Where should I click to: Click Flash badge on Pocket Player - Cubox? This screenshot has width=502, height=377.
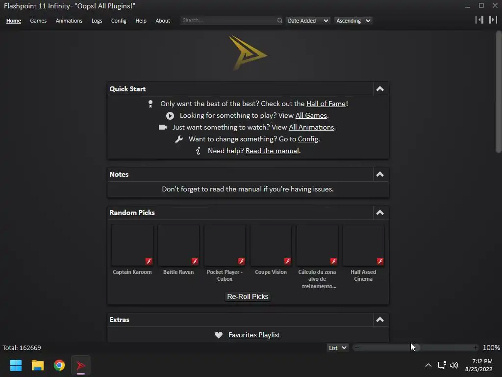[241, 261]
